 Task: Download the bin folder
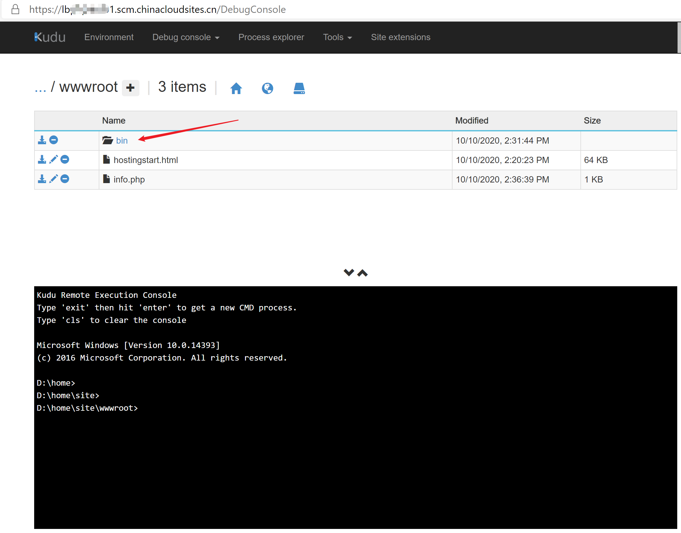(42, 140)
